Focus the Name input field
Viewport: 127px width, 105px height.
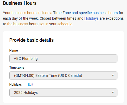[63, 58]
